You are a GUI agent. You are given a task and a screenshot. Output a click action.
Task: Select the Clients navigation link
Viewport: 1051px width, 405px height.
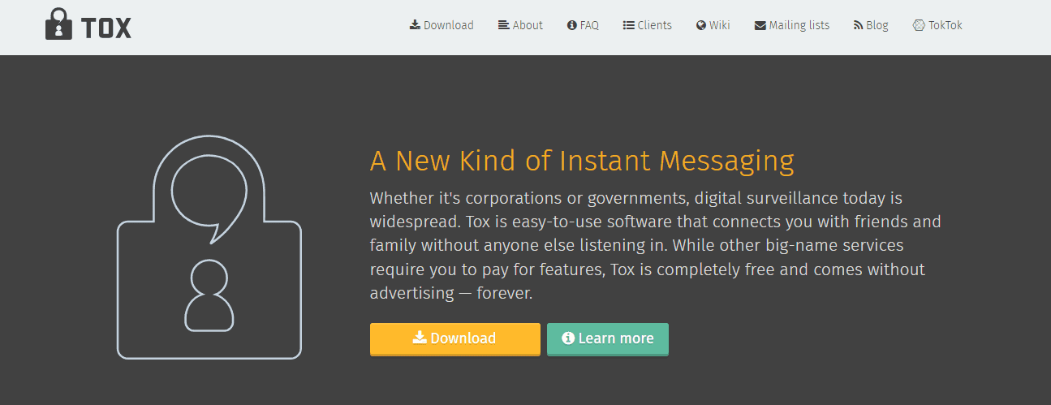click(x=647, y=25)
